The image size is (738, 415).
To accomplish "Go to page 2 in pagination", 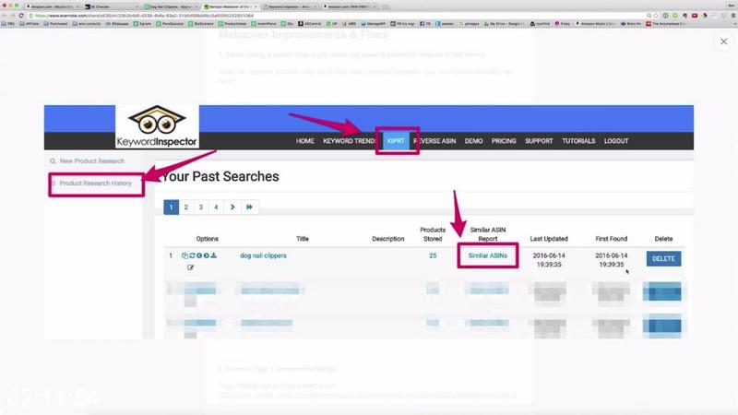I will (x=186, y=207).
